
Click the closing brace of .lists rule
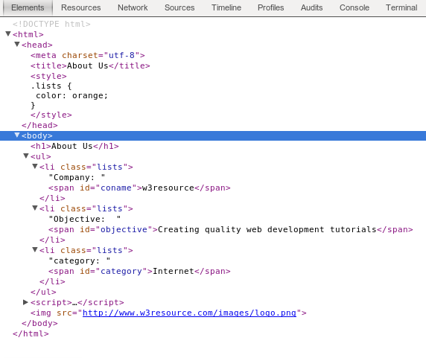pos(33,105)
